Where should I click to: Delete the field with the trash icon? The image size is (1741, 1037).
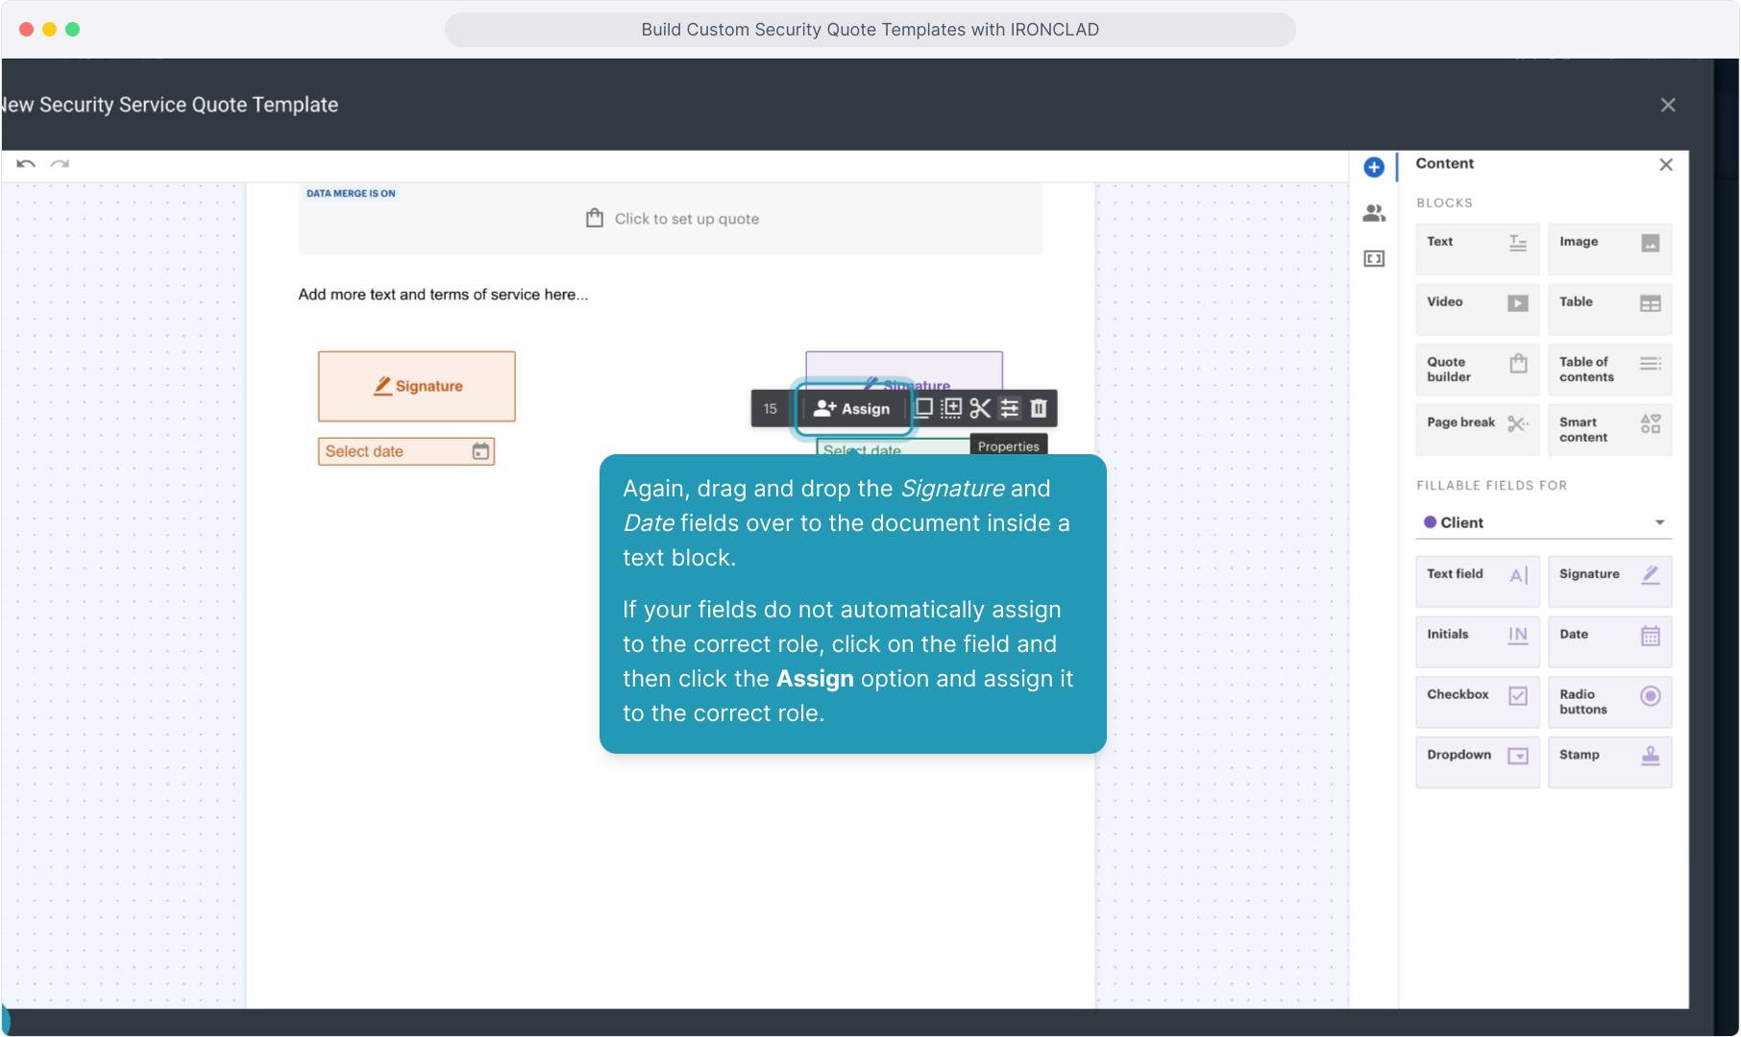tap(1039, 409)
